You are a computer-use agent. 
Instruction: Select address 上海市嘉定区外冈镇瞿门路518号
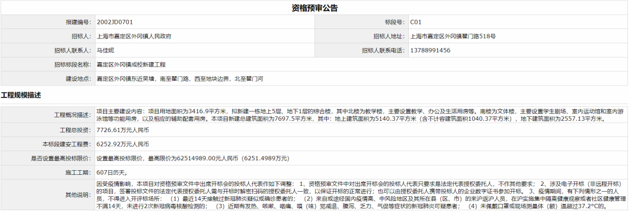(x=453, y=37)
